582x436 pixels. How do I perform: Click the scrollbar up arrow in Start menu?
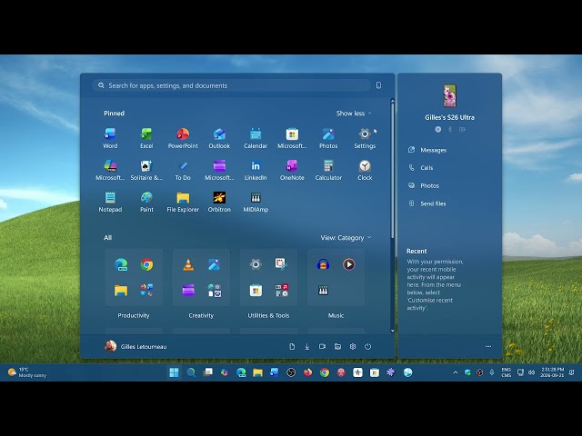[x=392, y=101]
